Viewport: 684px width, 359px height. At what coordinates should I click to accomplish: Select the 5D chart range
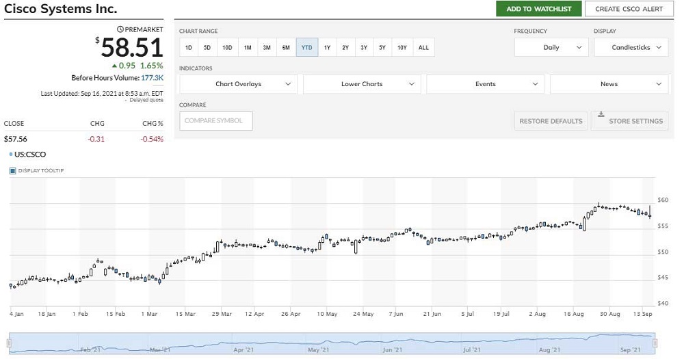207,48
